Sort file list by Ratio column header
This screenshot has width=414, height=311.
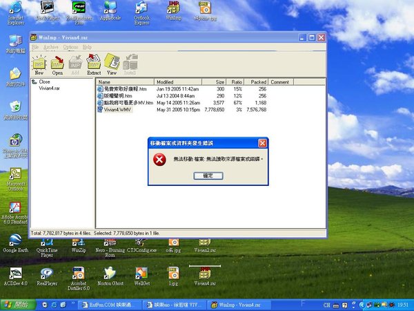click(235, 82)
